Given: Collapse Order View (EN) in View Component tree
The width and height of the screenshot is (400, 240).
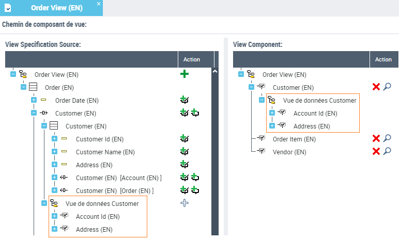Looking at the screenshot, I should [241, 74].
